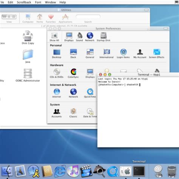179x179 pixels.
Task: Click Startup Disk in System Preferences toolbar
Action: (103, 37)
